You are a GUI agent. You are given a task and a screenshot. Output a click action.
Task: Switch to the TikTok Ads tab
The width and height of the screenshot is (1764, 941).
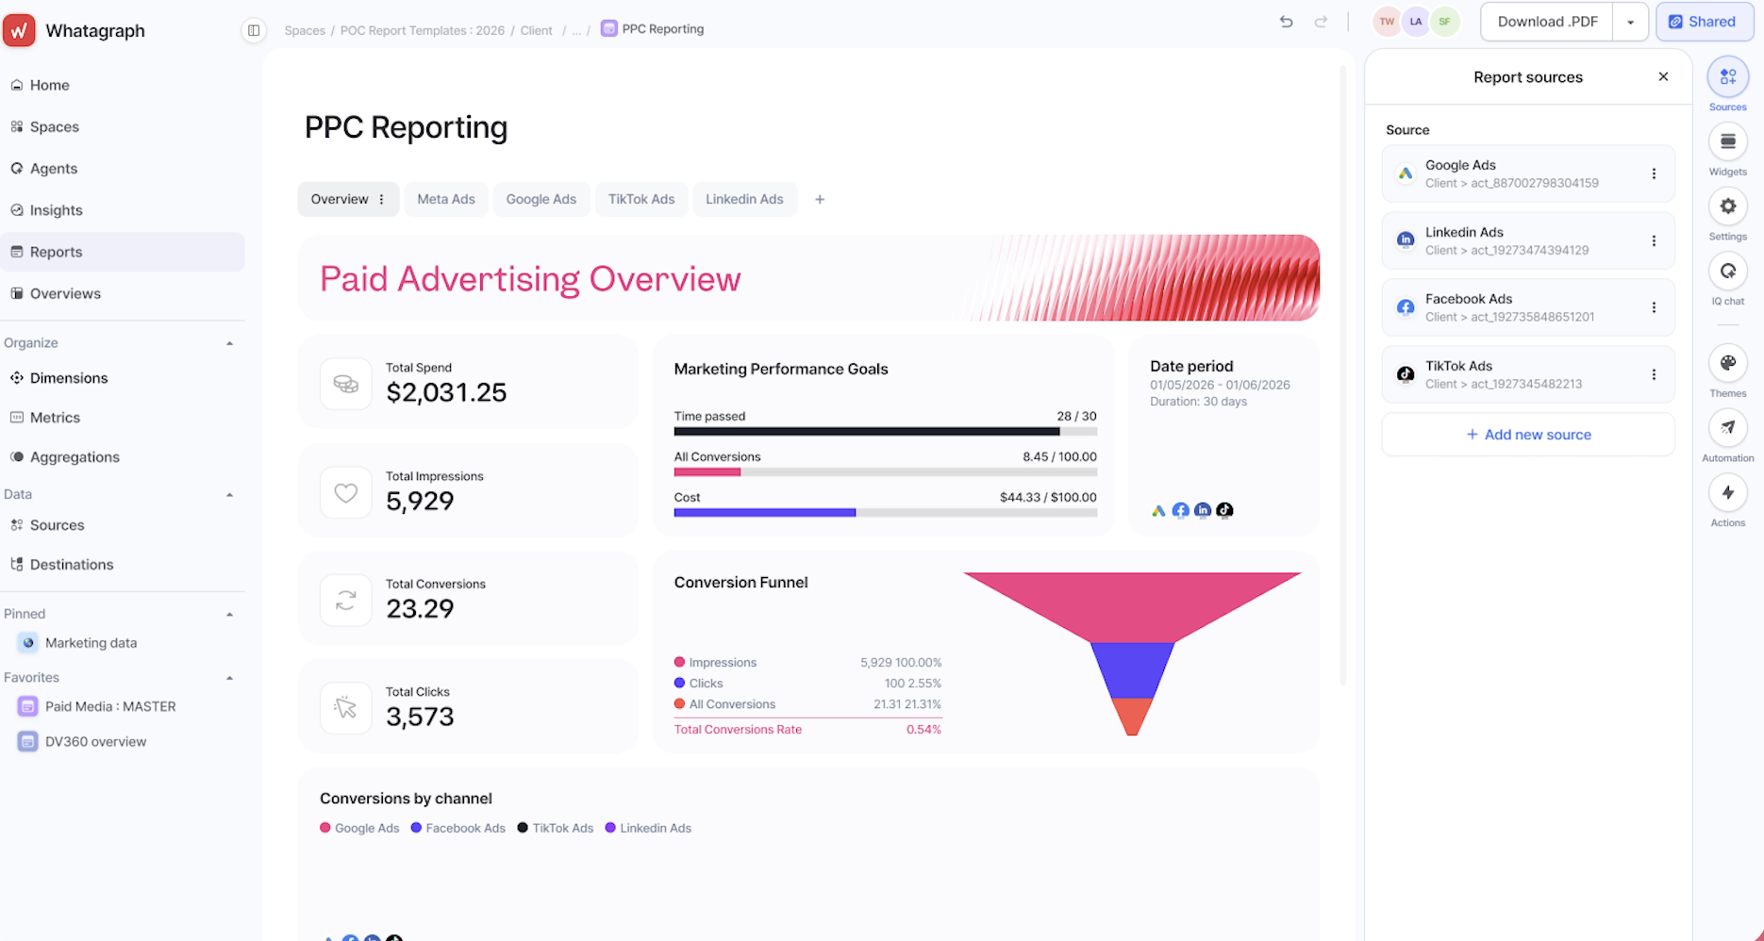pos(641,199)
